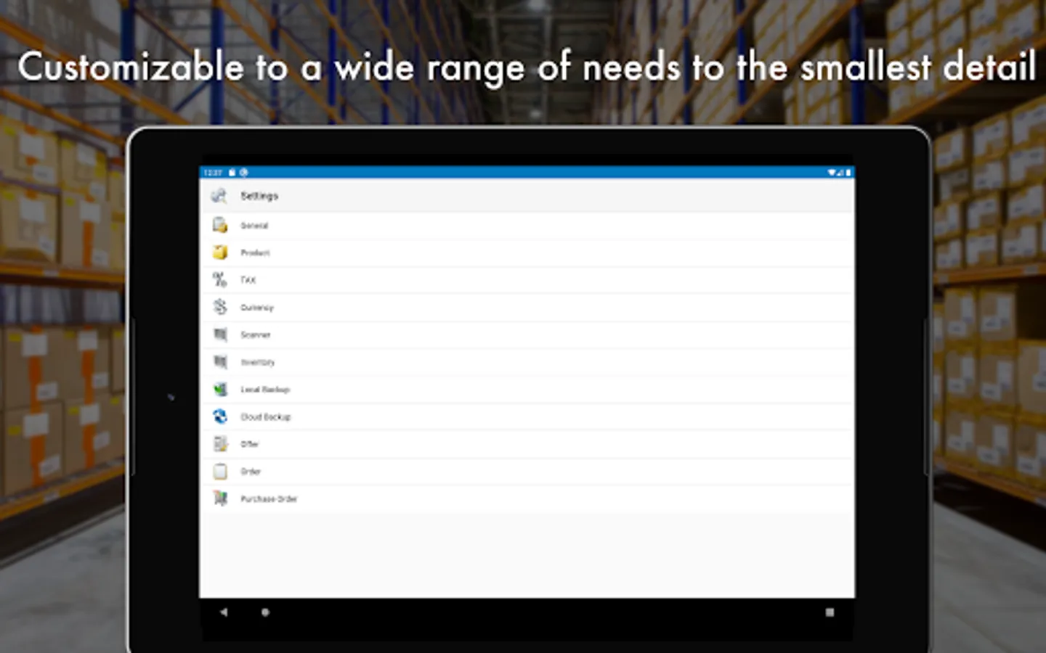Tap the Purchase Order cart icon
Screen dimensions: 1046x653
click(219, 498)
